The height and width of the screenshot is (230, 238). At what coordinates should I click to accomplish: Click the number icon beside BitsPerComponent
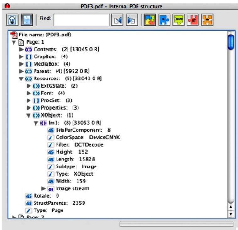tap(51, 130)
